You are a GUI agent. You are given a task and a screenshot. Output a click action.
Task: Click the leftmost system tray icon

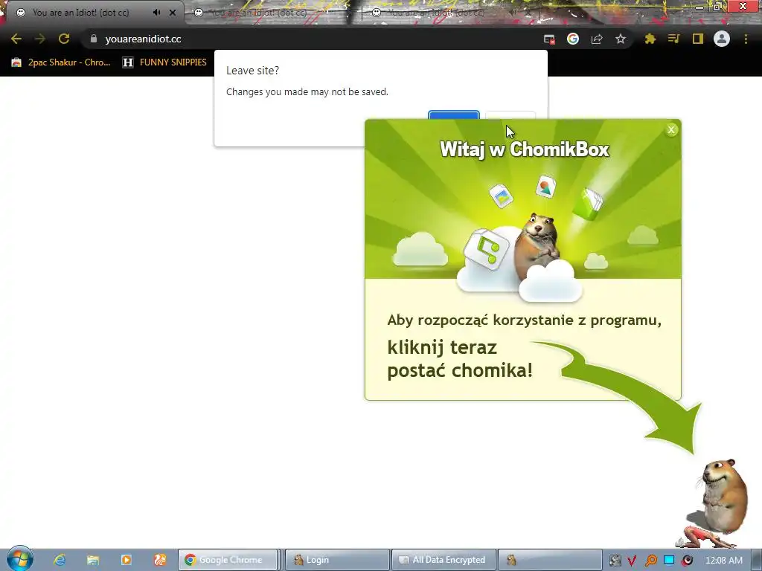pos(615,561)
